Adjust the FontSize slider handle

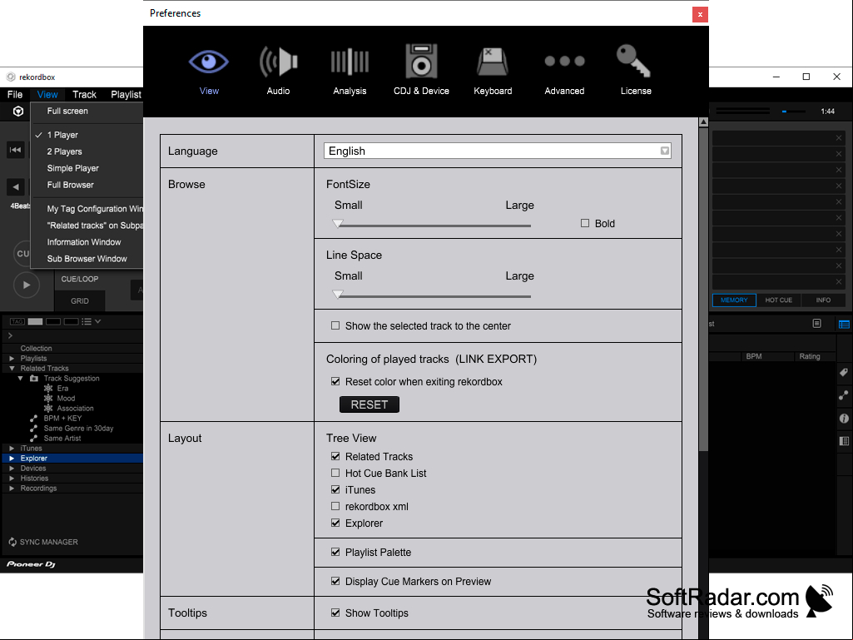(338, 224)
